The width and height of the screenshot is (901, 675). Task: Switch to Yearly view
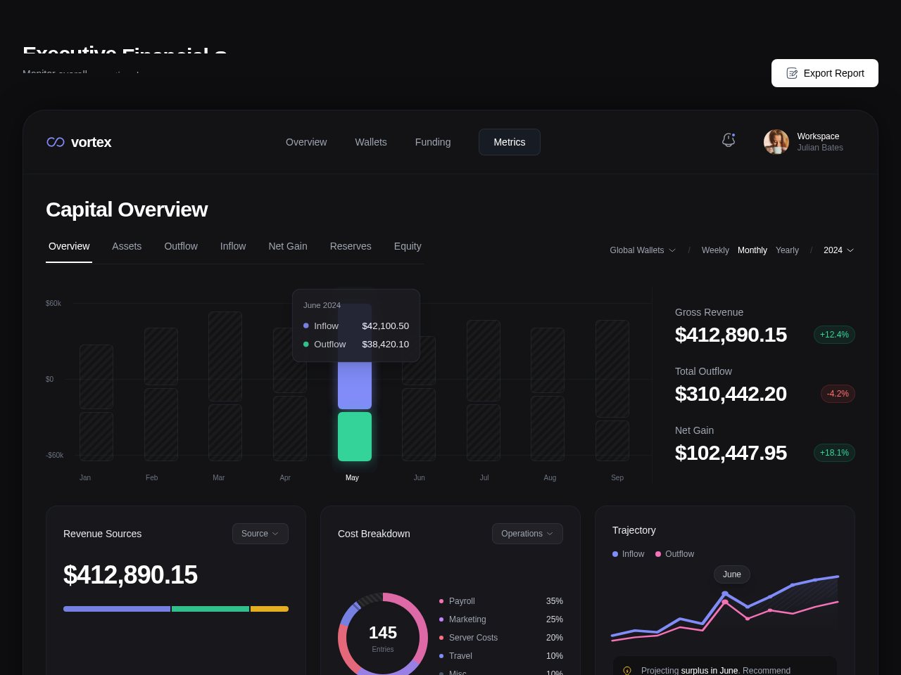[x=787, y=250]
